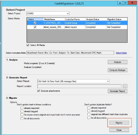Enable hash option already exported on left
Viewport: 138px width, 135px height.
click(x=22, y=108)
